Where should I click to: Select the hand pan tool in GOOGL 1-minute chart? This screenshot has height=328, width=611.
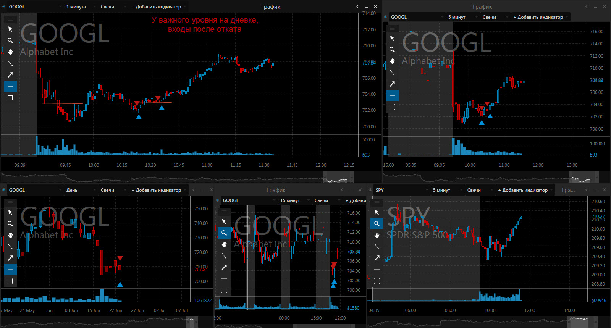10,52
